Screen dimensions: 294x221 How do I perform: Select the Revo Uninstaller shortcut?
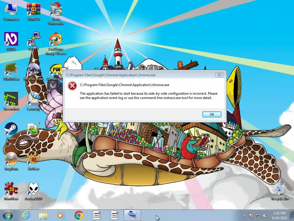[x=56, y=14]
